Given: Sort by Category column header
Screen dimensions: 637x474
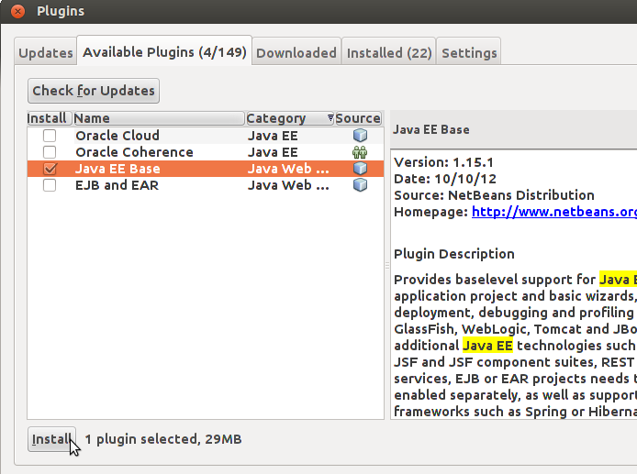Looking at the screenshot, I should click(x=290, y=118).
